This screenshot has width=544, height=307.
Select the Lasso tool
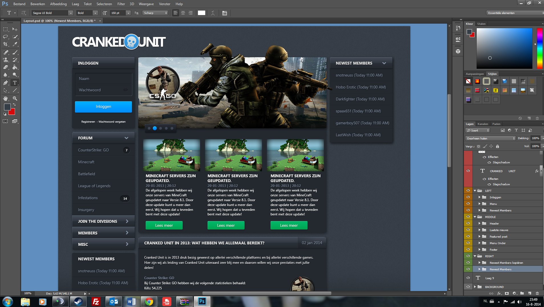pos(5,36)
